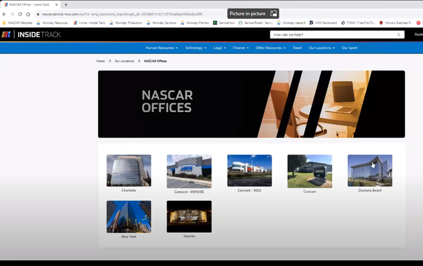Click the browser address bar URL
The height and width of the screenshot is (266, 423).
[122, 14]
